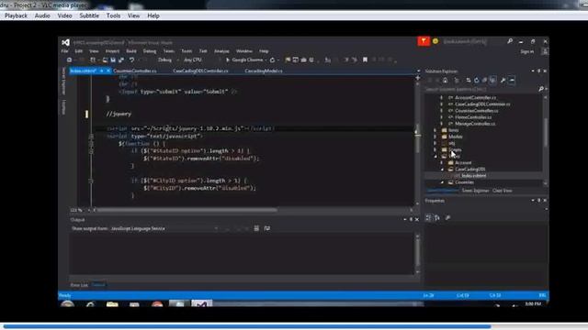Image resolution: width=588 pixels, height=330 pixels.
Task: Expand the Account folder under Views
Action: 442,163
